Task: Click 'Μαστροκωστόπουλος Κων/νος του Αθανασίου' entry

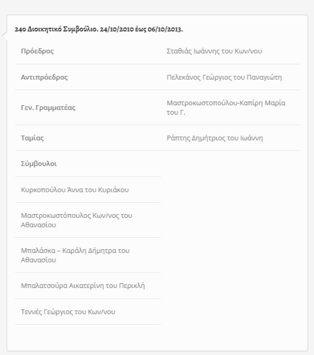Action: click(76, 220)
